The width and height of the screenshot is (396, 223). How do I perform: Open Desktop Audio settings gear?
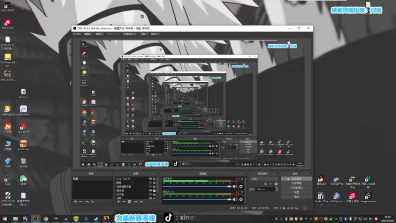(x=241, y=186)
